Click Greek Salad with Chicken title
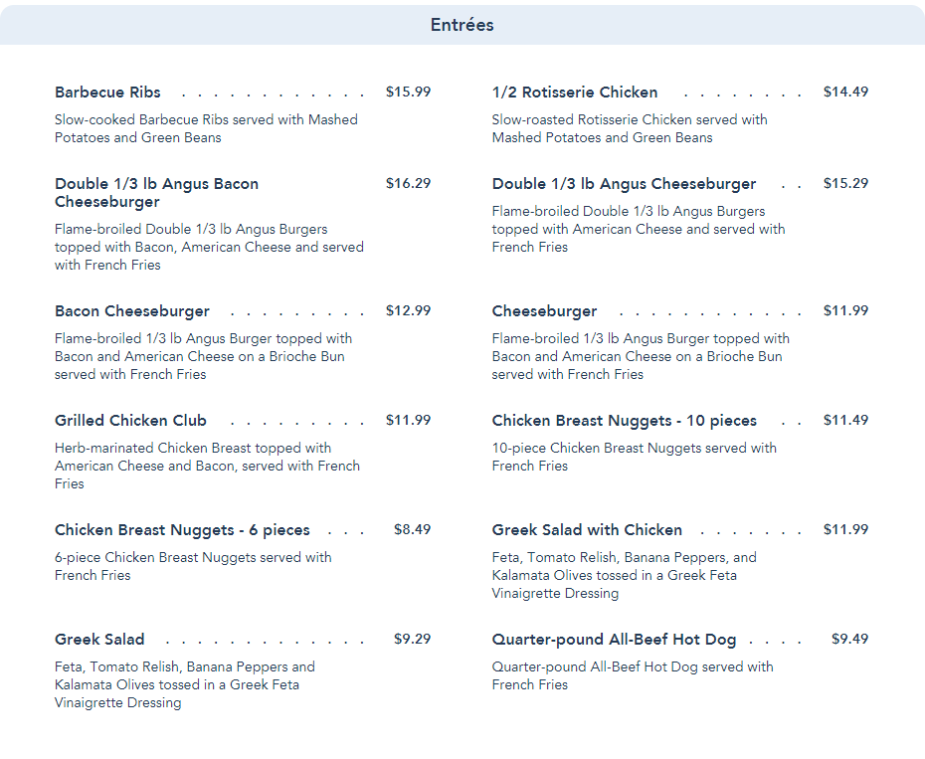Viewport: 925px width, 759px height. tap(587, 530)
